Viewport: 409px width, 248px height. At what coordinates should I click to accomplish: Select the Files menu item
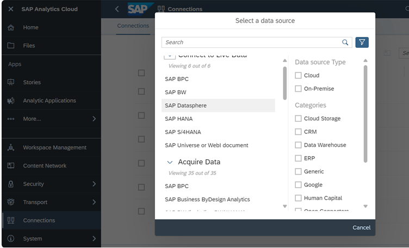pos(51,46)
